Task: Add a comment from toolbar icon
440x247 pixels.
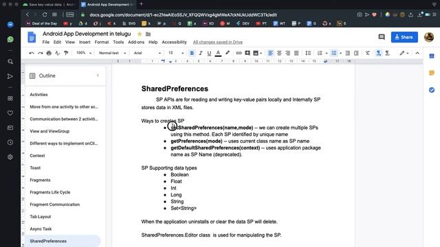Action: coord(247,53)
